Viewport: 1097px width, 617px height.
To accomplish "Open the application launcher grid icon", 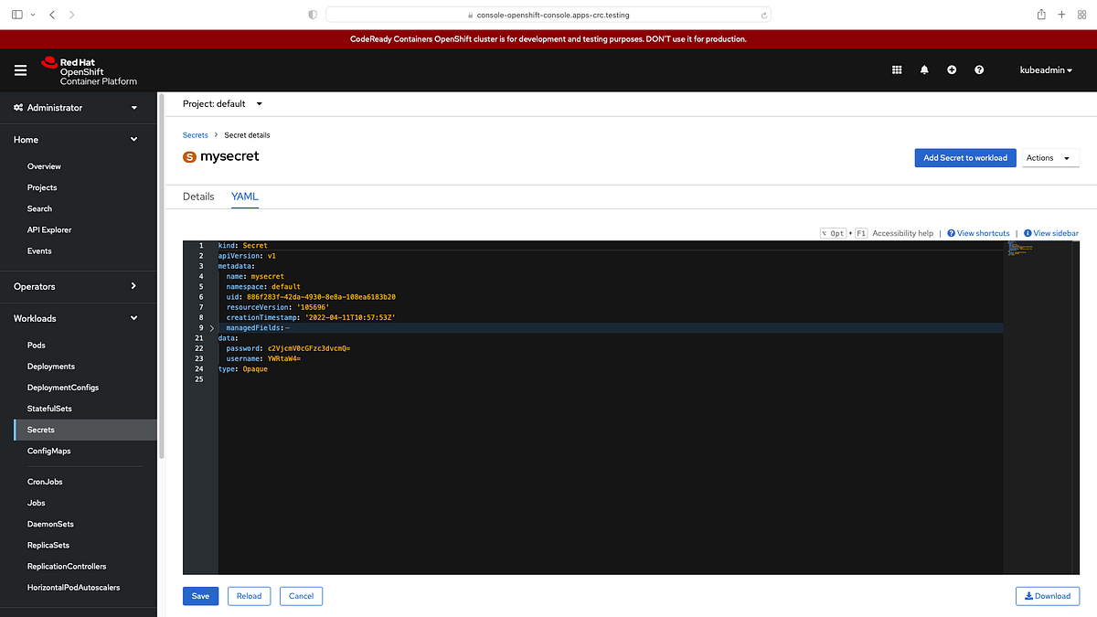I will coord(897,69).
